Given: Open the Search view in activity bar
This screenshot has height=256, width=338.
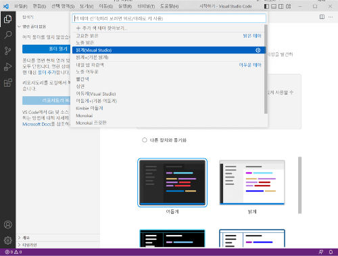Looking at the screenshot, I should [8, 35].
